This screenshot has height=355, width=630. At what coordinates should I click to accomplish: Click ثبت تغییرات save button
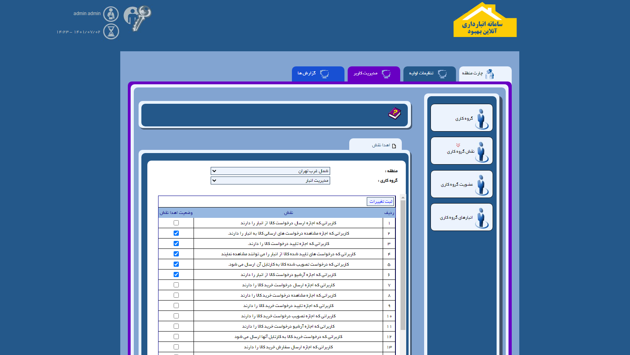(381, 202)
